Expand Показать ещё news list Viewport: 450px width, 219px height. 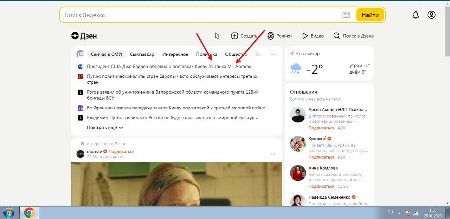tap(105, 128)
